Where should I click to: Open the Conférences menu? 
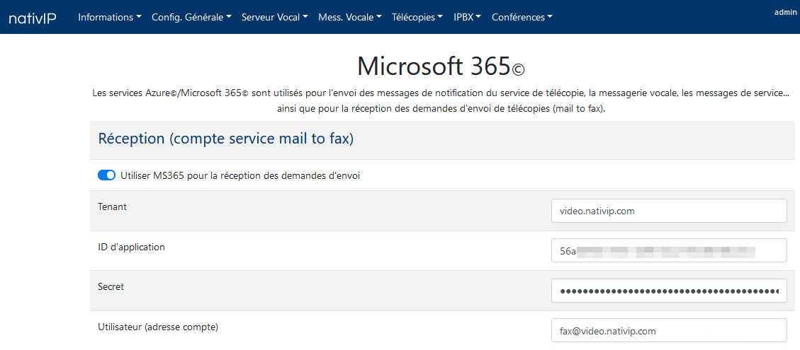522,17
